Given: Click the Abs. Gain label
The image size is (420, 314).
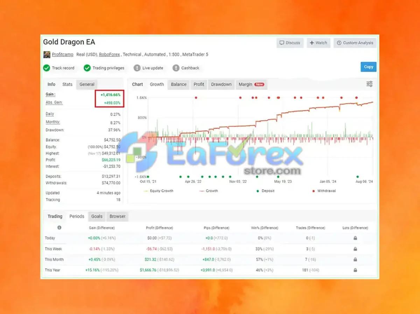Looking at the screenshot, I should (x=54, y=103).
